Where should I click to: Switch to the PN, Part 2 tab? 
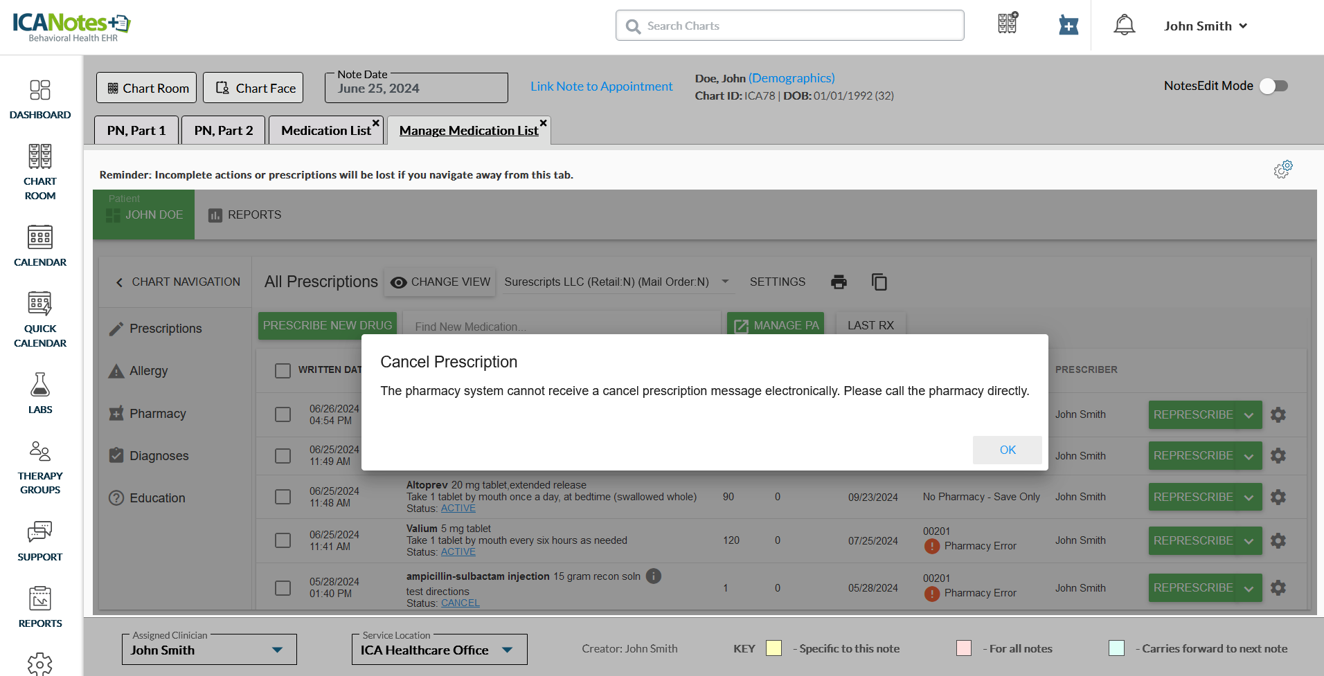[223, 130]
